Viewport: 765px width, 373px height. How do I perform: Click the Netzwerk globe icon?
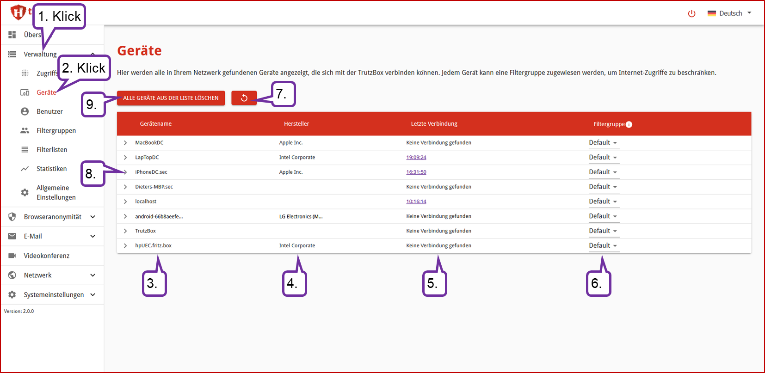(x=12, y=275)
